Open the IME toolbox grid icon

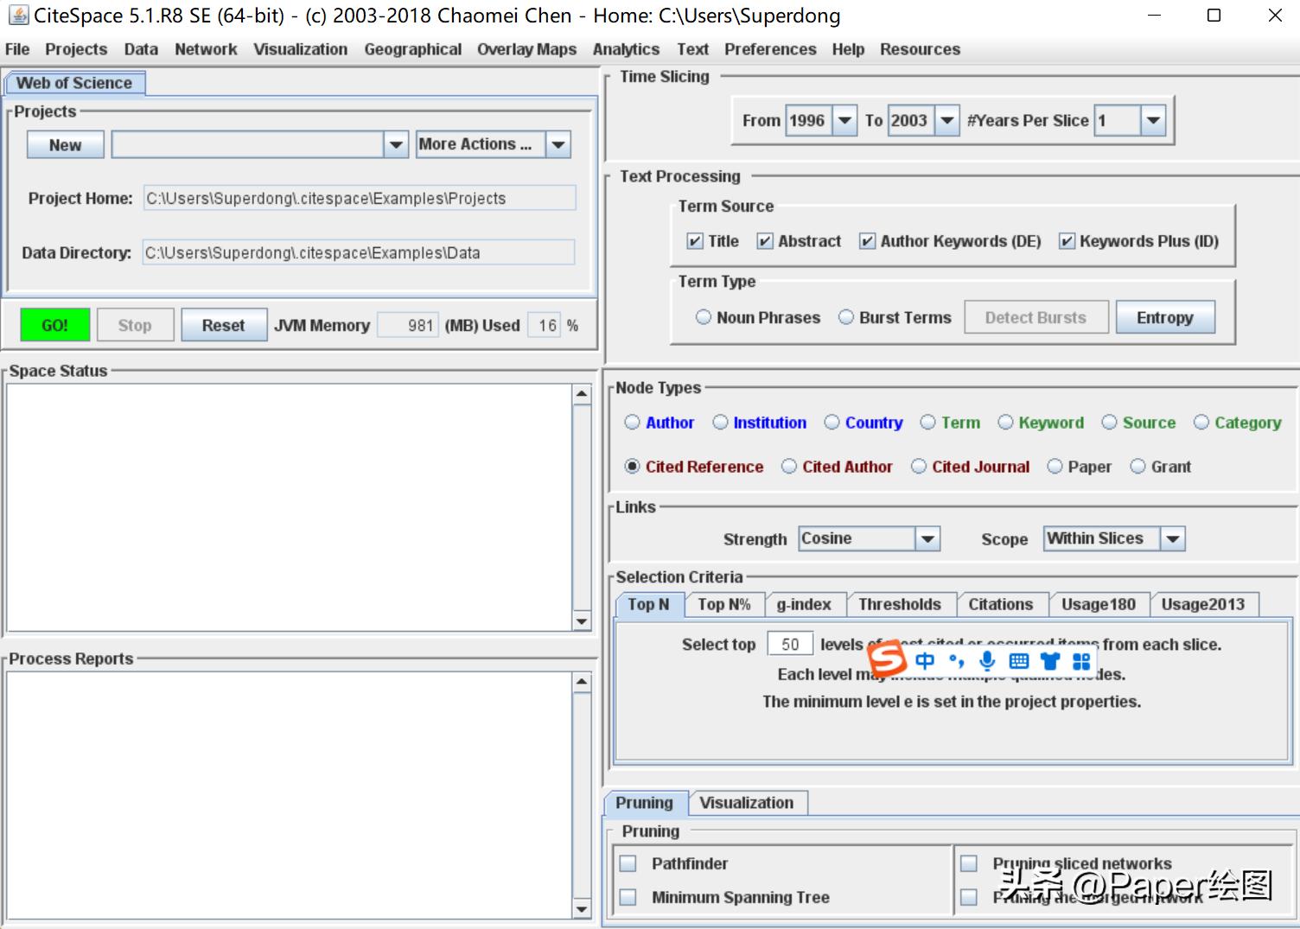pos(1081,661)
